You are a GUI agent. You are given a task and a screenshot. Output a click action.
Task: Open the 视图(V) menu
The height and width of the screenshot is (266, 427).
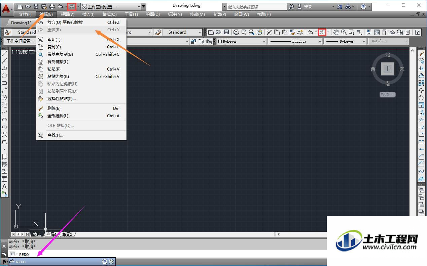point(67,14)
